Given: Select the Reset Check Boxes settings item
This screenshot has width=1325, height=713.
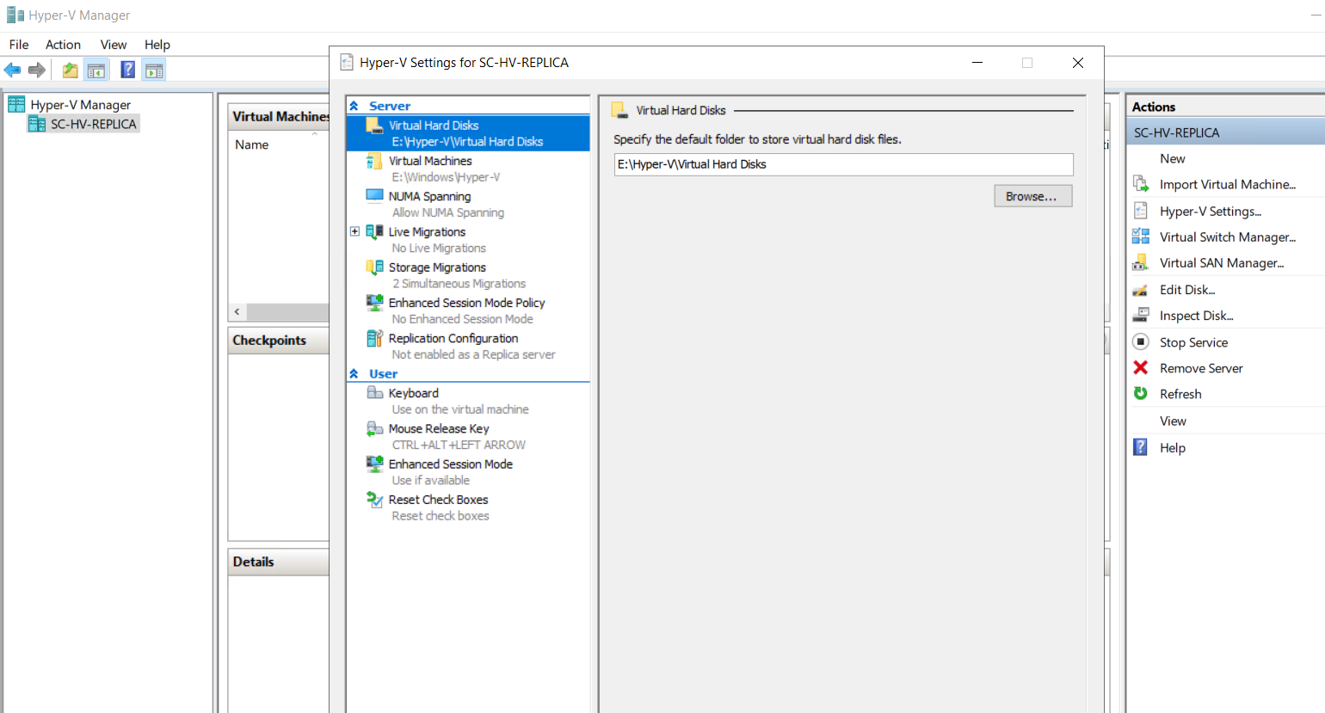Looking at the screenshot, I should (468, 507).
